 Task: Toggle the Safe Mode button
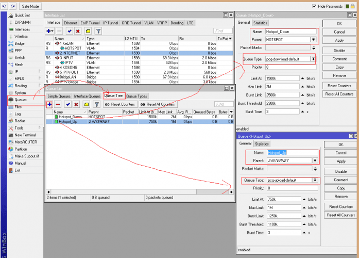pyautogui.click(x=30, y=6)
